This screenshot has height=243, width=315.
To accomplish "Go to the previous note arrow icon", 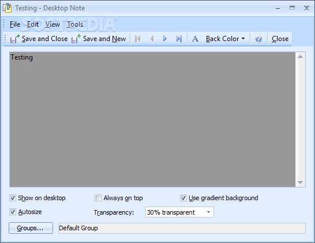I will point(152,39).
